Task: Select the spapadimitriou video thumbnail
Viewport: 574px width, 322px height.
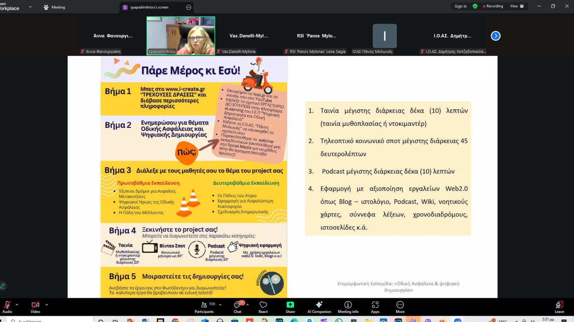Action: 181,36
